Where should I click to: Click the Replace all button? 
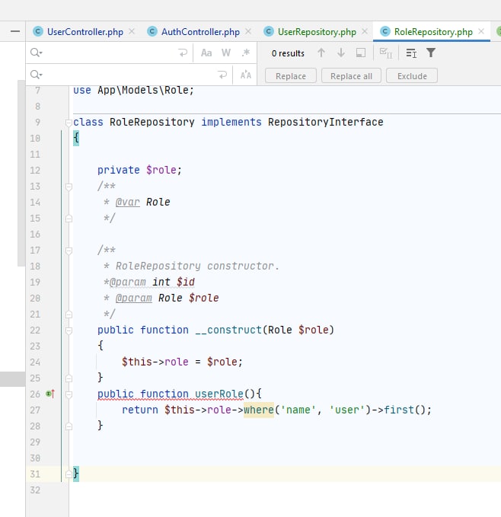[x=351, y=76]
